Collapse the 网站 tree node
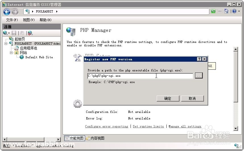Screen dimensions: 244x151 coord(11,53)
